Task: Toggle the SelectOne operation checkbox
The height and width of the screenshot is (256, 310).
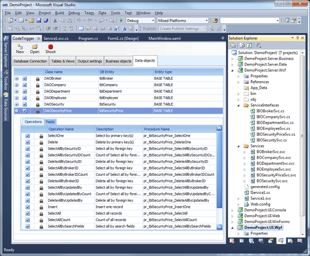Action: 28,136
